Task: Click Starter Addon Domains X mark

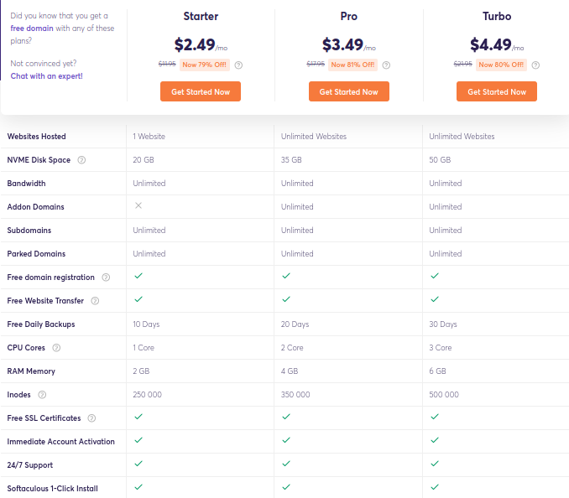Action: click(138, 205)
